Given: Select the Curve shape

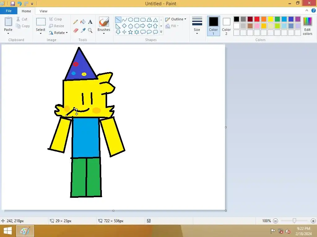Looking at the screenshot, I should tap(124, 19).
